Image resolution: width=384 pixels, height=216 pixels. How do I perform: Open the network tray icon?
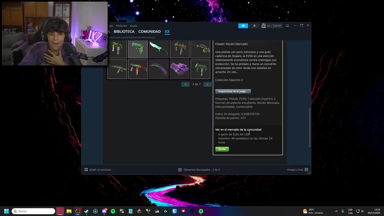tap(358, 211)
